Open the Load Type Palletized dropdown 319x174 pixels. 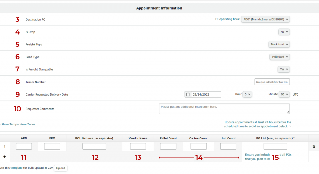(279, 57)
